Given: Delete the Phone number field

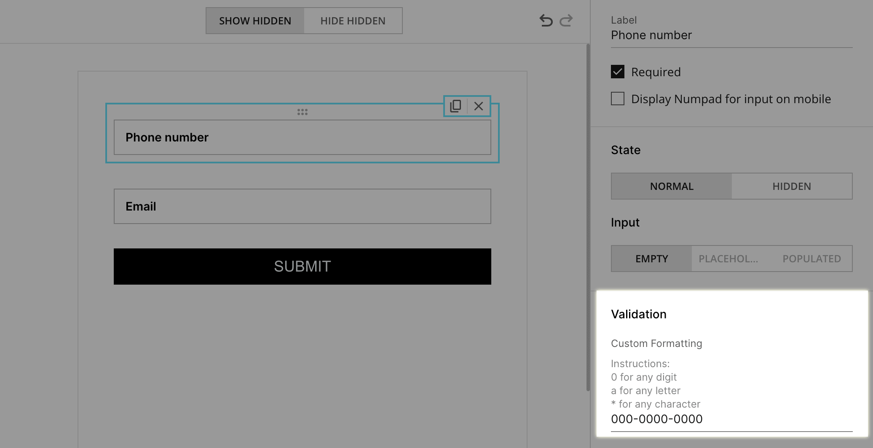Looking at the screenshot, I should click(479, 106).
